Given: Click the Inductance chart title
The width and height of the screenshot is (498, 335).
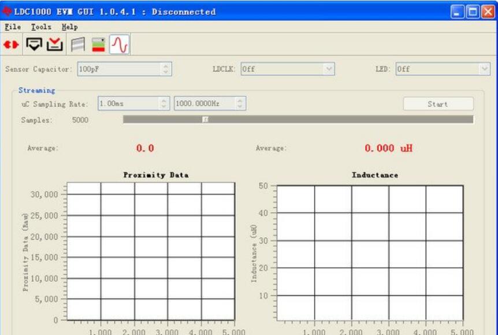Looking at the screenshot, I should (375, 175).
